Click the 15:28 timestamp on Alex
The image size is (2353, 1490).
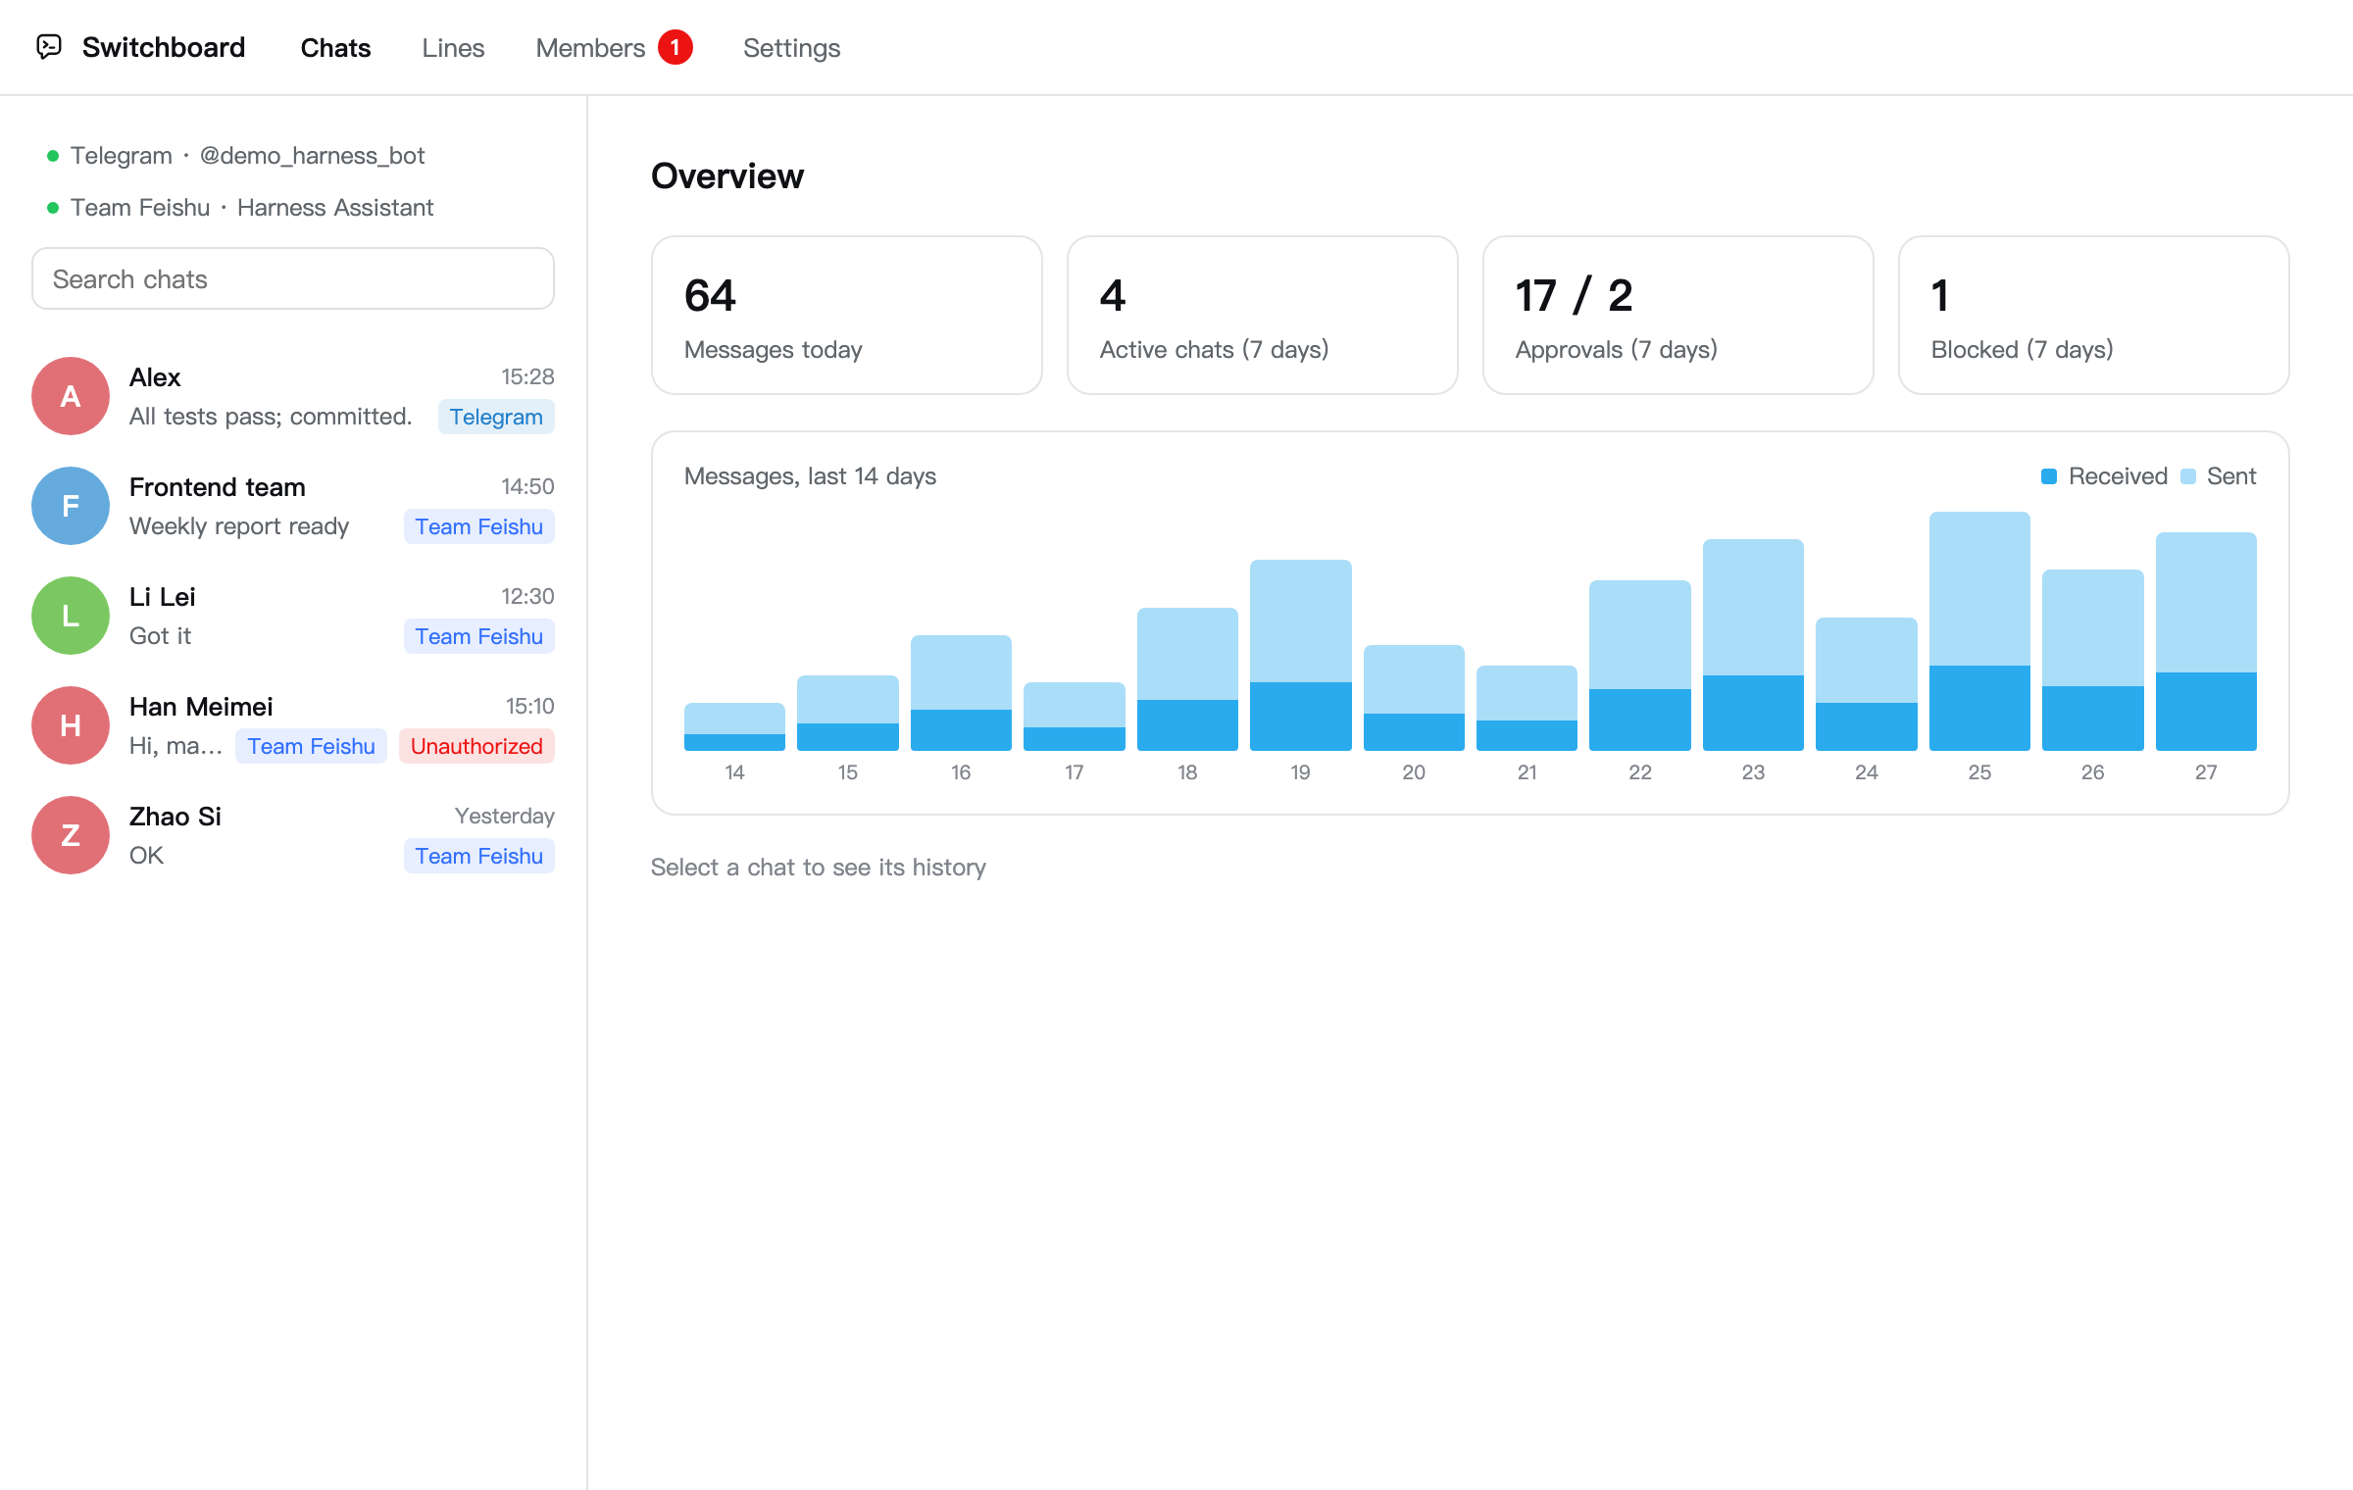point(527,377)
